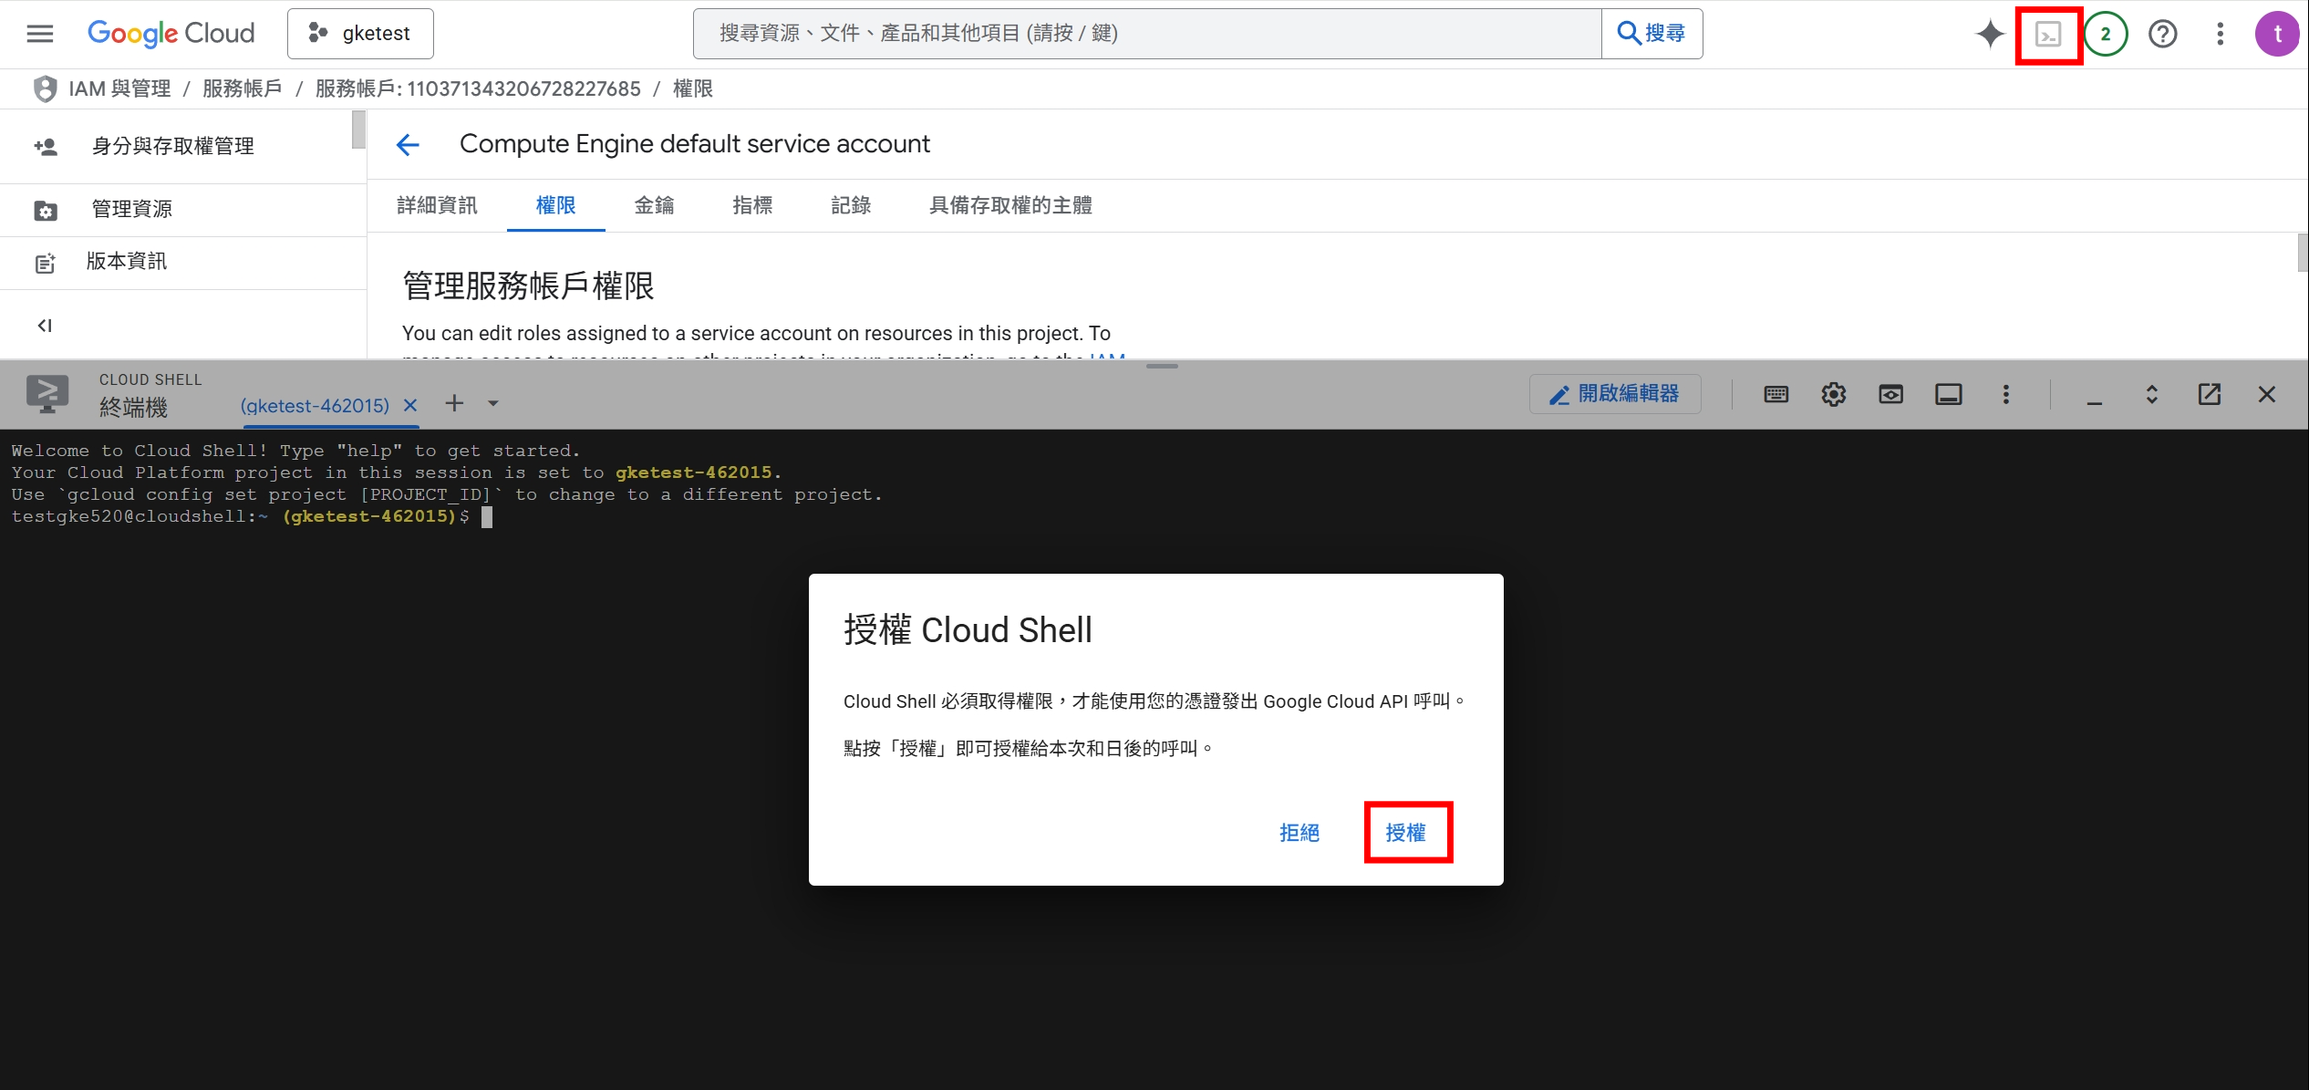Open service account number breadcrumb link

[x=478, y=88]
